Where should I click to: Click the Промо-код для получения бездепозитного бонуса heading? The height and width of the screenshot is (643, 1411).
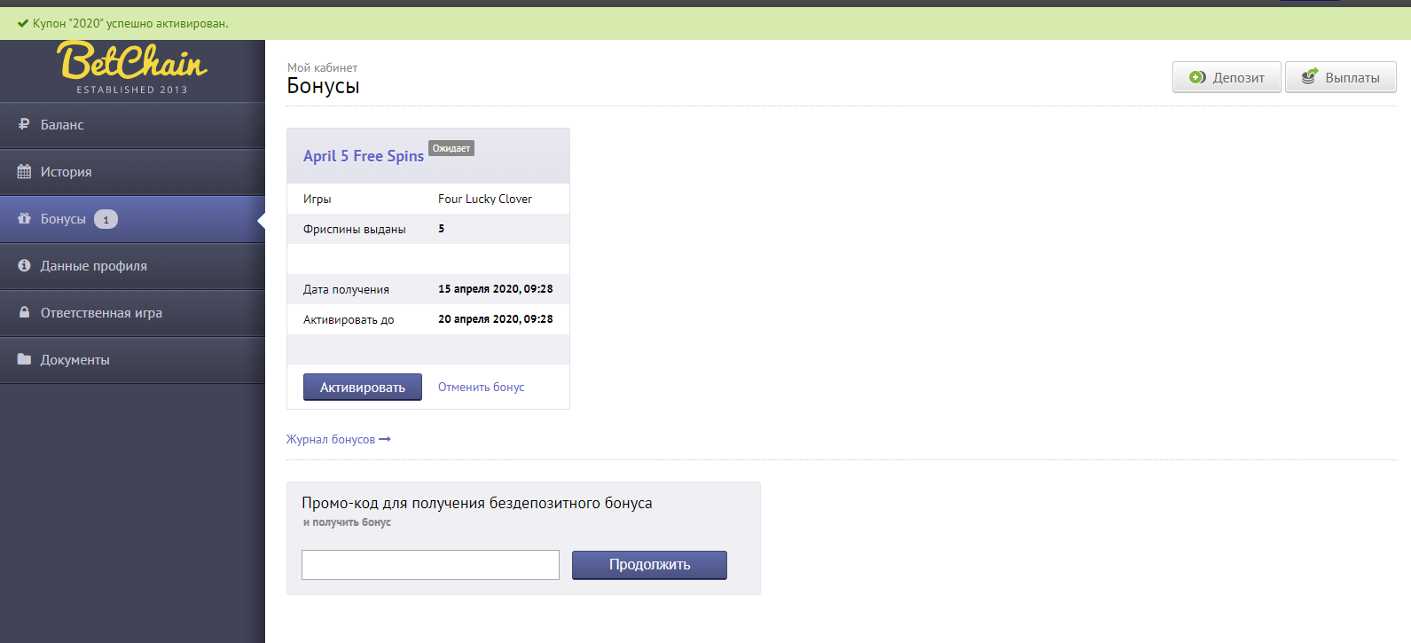click(x=477, y=503)
